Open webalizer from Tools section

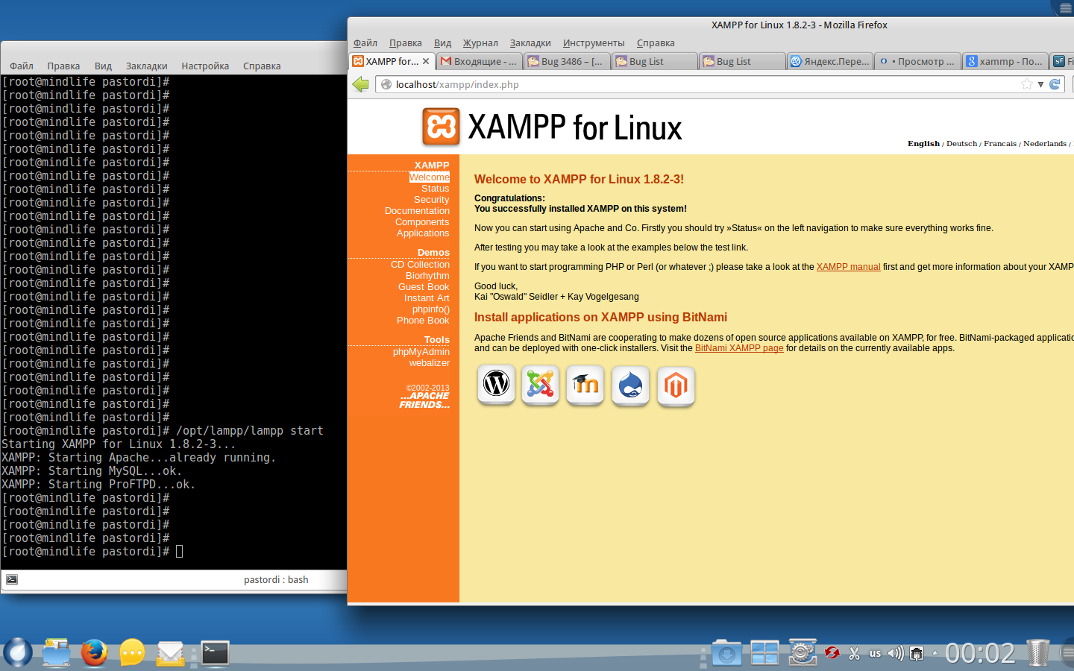coord(430,363)
